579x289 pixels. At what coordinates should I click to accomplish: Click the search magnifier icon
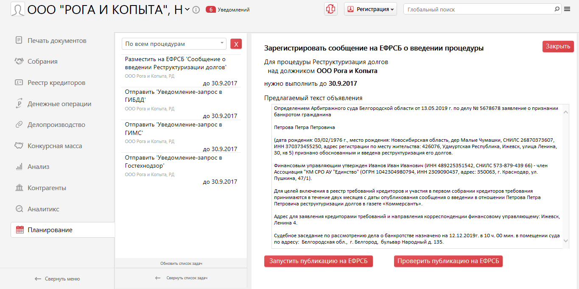557,9
